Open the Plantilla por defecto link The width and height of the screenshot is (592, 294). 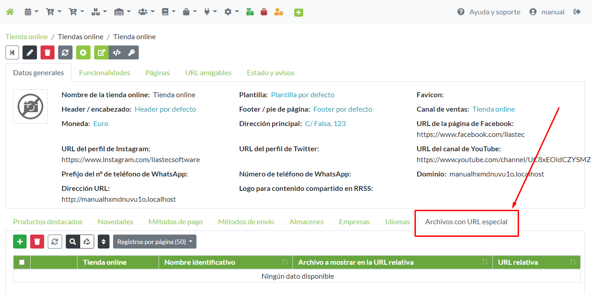(302, 95)
